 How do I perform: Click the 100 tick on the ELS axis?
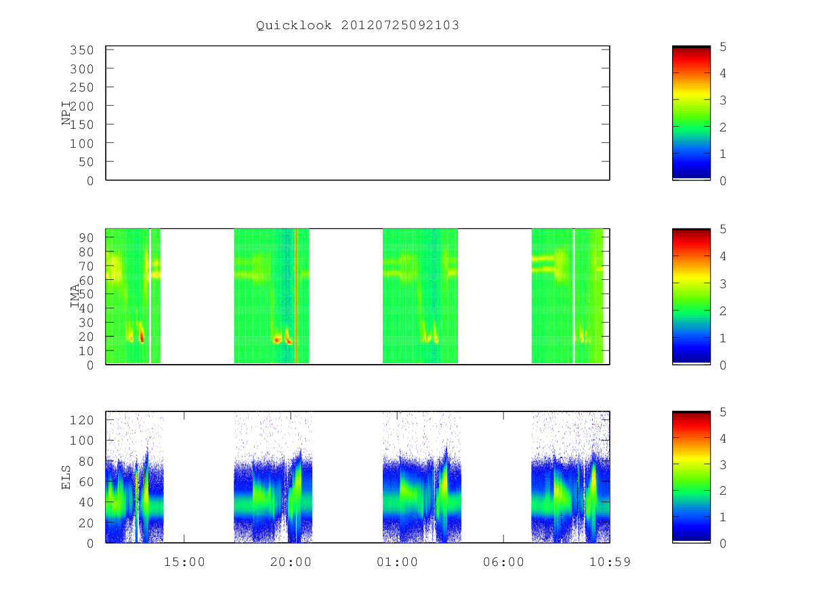(83, 441)
